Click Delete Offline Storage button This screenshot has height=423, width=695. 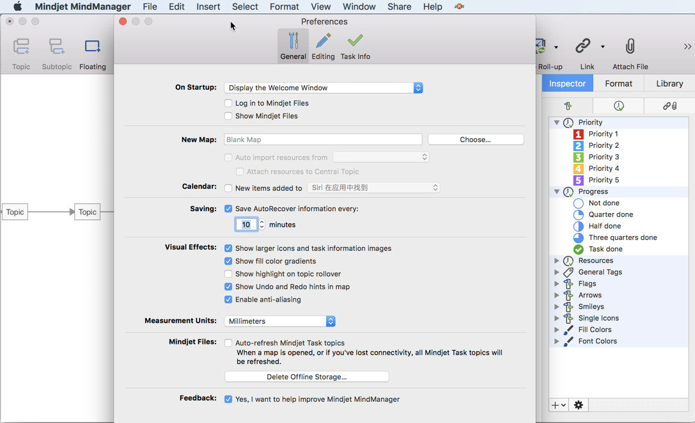click(x=307, y=377)
